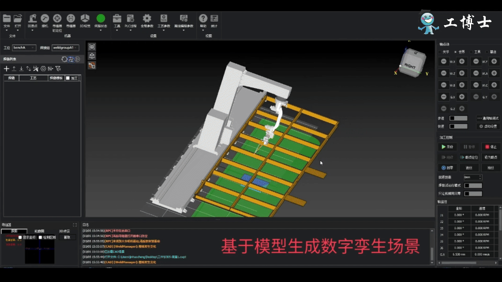Switch to the 3D点云 tab

point(65,231)
